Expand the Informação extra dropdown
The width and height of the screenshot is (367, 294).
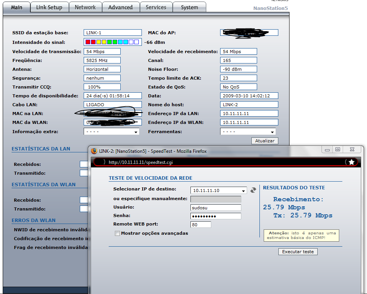[x=111, y=132]
